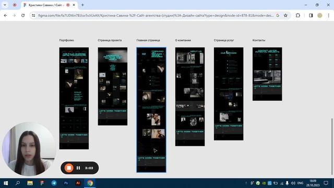The width and height of the screenshot is (334, 188).
Task: Bookmark this page with the star icon
Action: 285,15
